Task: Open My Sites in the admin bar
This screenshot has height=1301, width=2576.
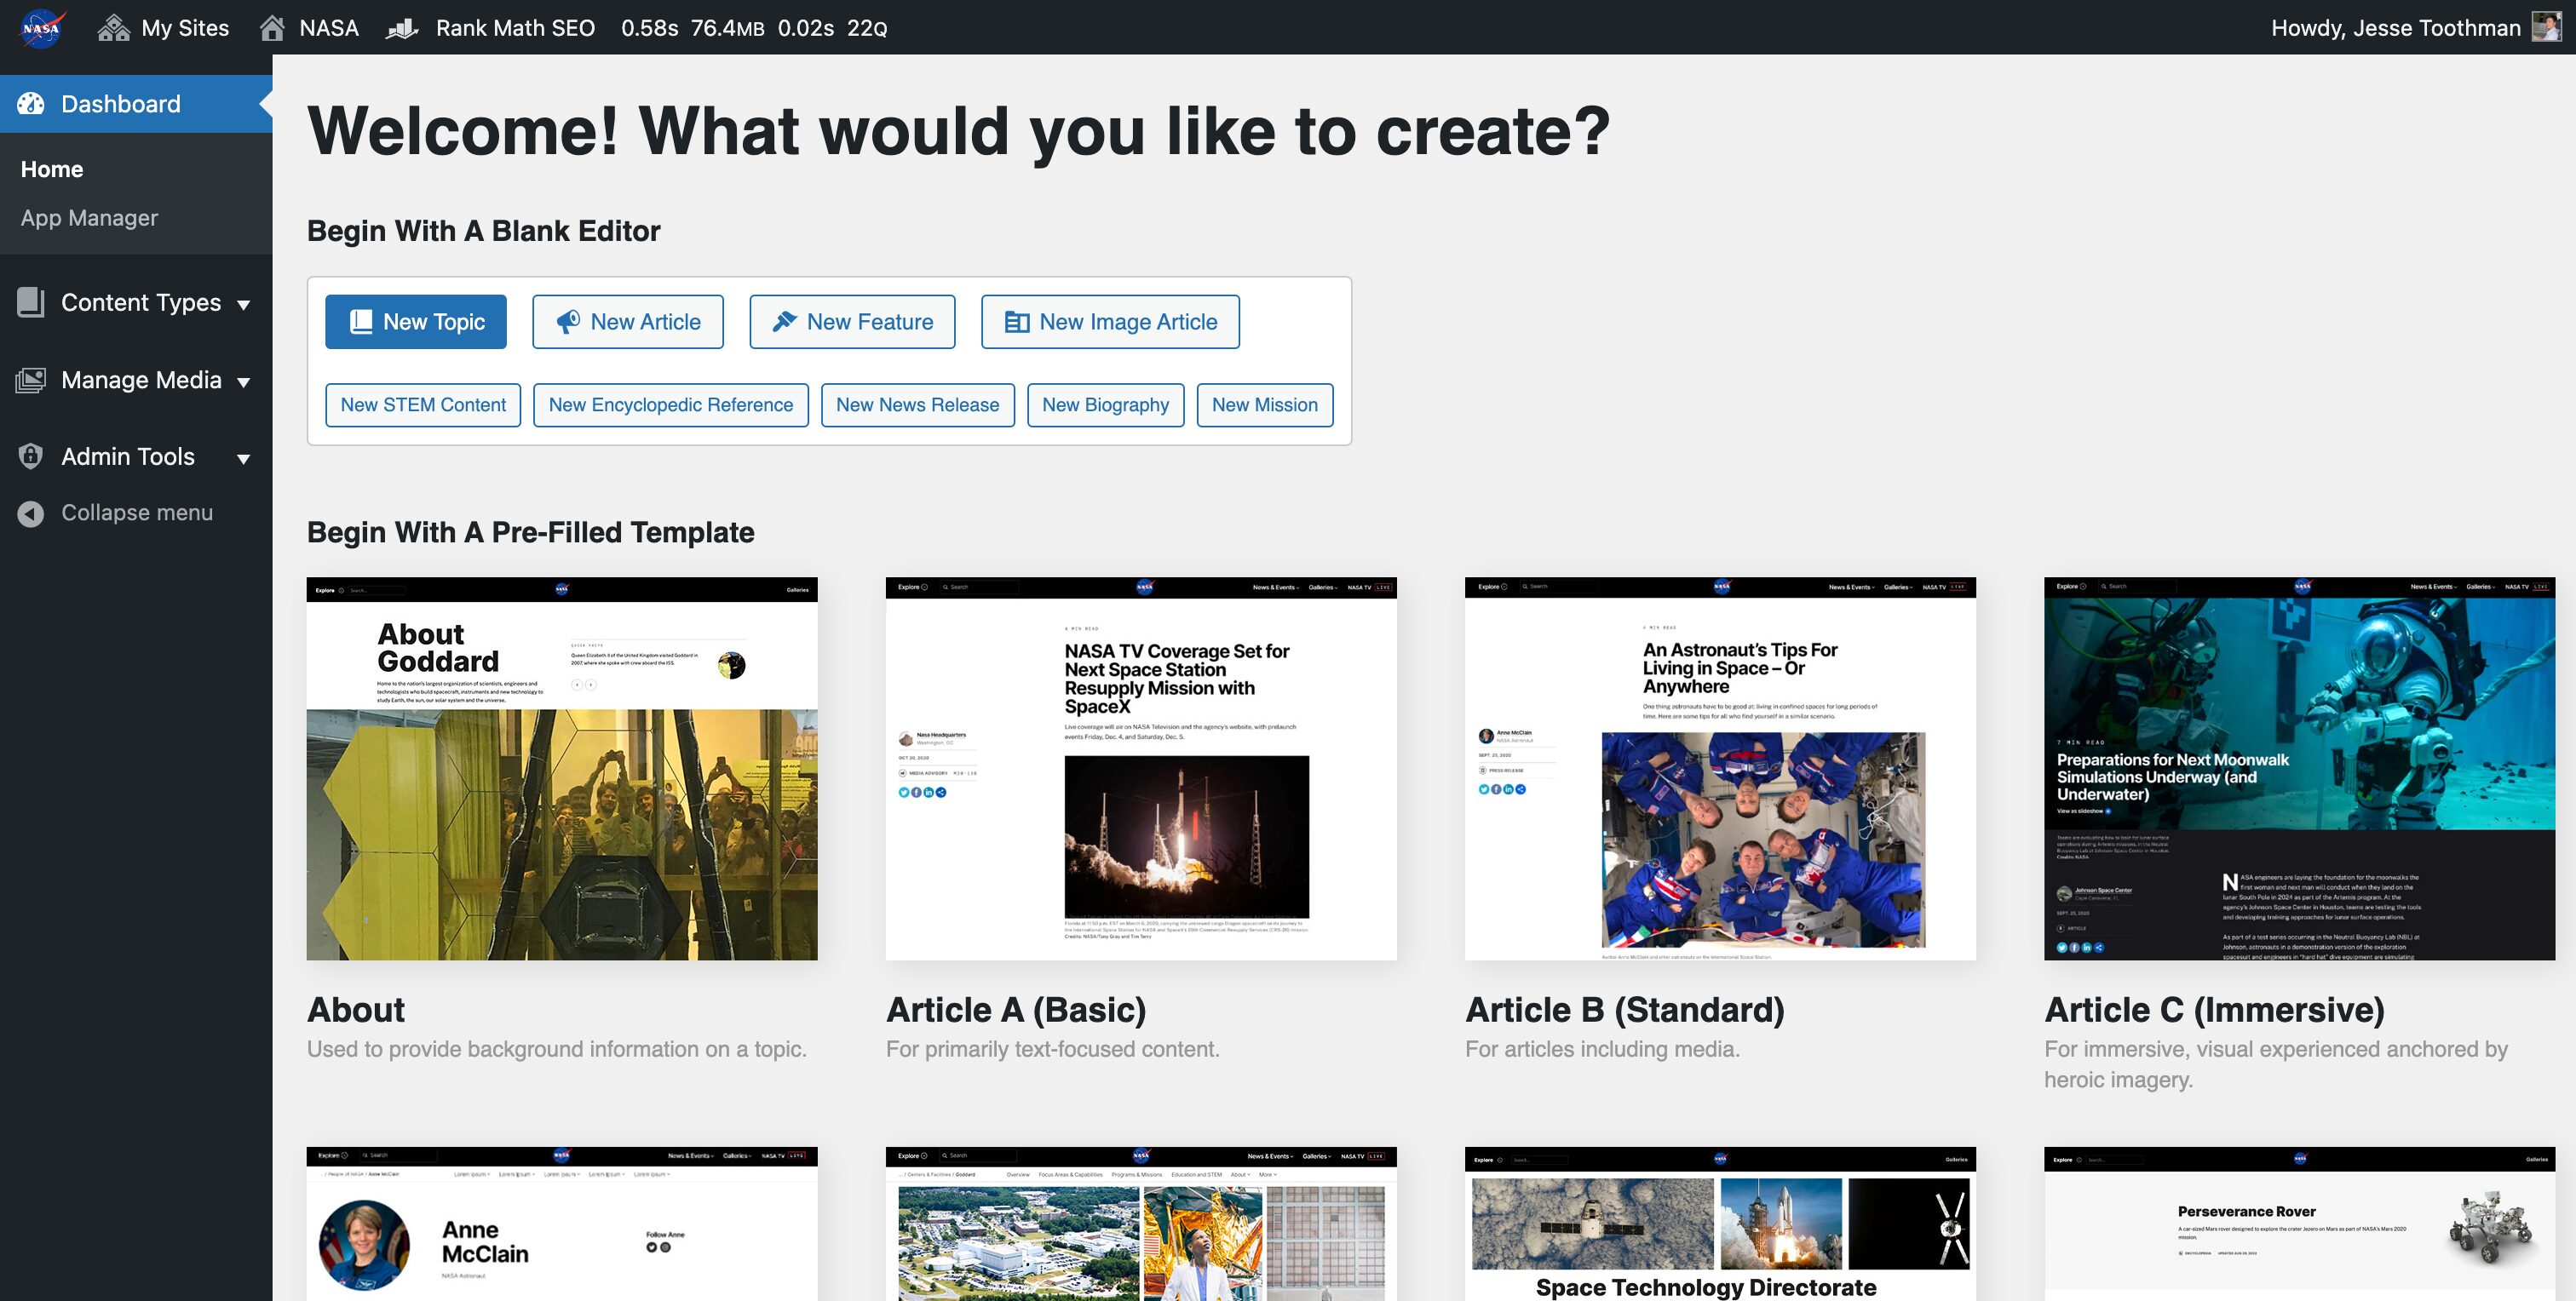Action: (x=164, y=28)
